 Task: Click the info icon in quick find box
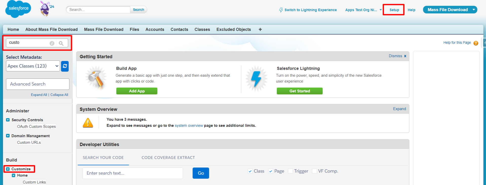point(52,43)
